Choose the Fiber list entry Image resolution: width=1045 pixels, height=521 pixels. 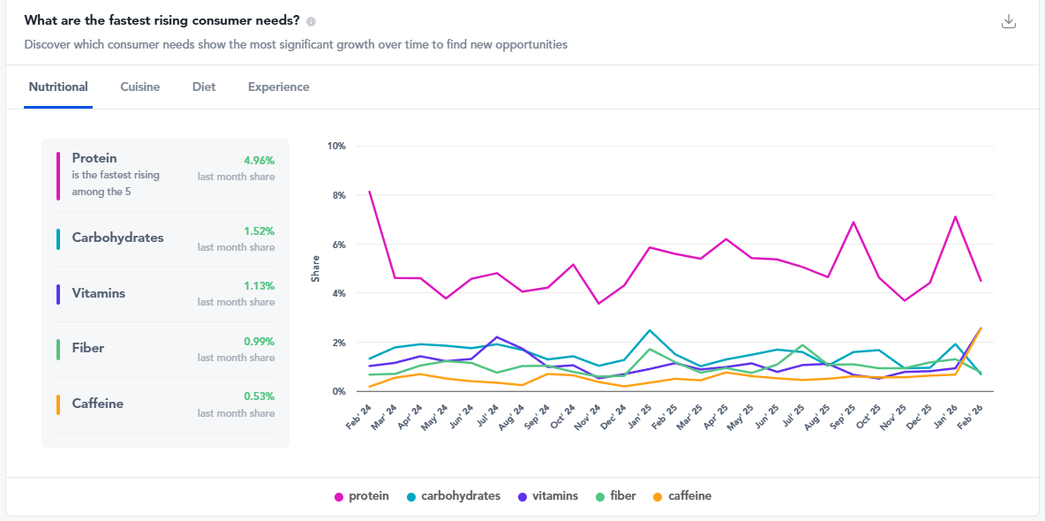(x=165, y=349)
